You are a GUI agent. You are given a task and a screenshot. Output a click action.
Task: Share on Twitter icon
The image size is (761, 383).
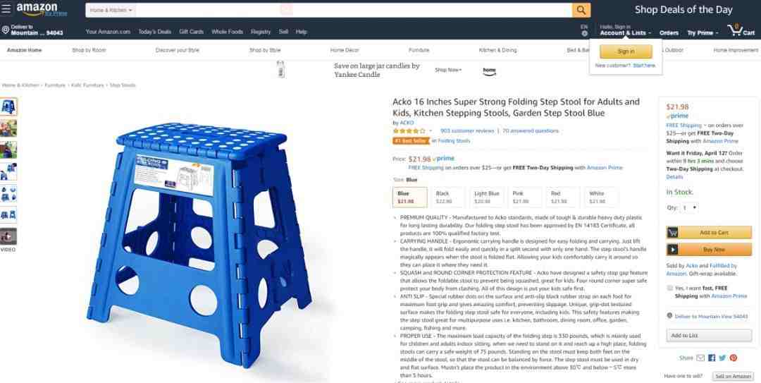(x=722, y=358)
